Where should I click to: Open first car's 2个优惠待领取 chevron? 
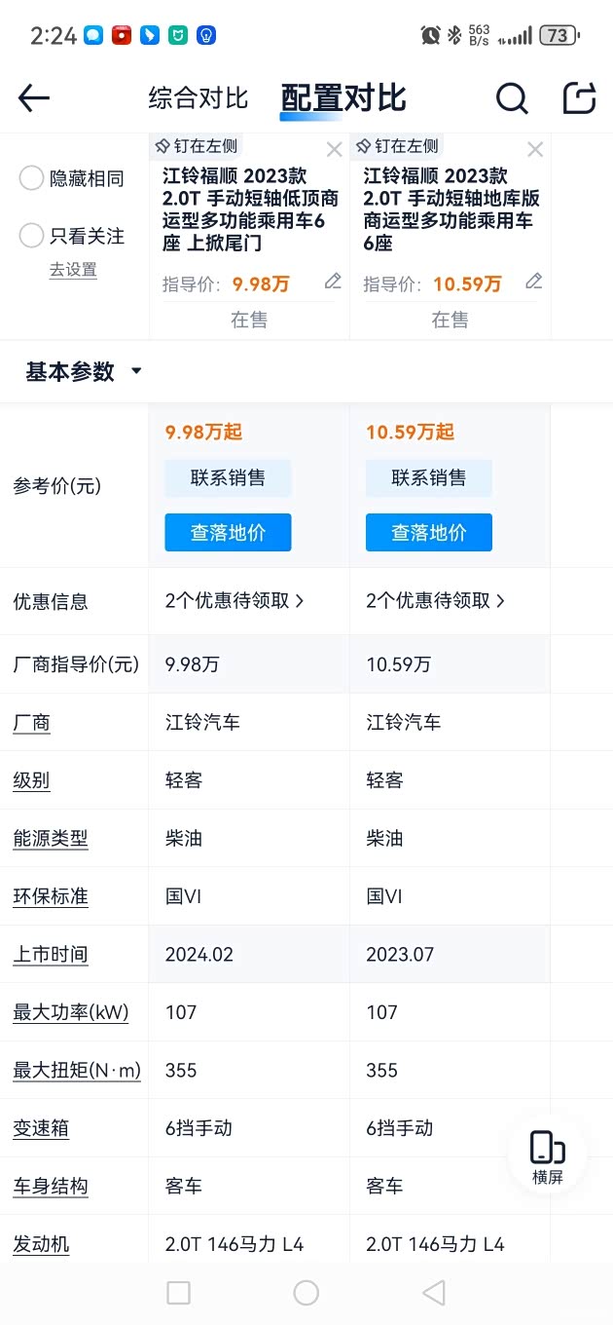pos(299,601)
